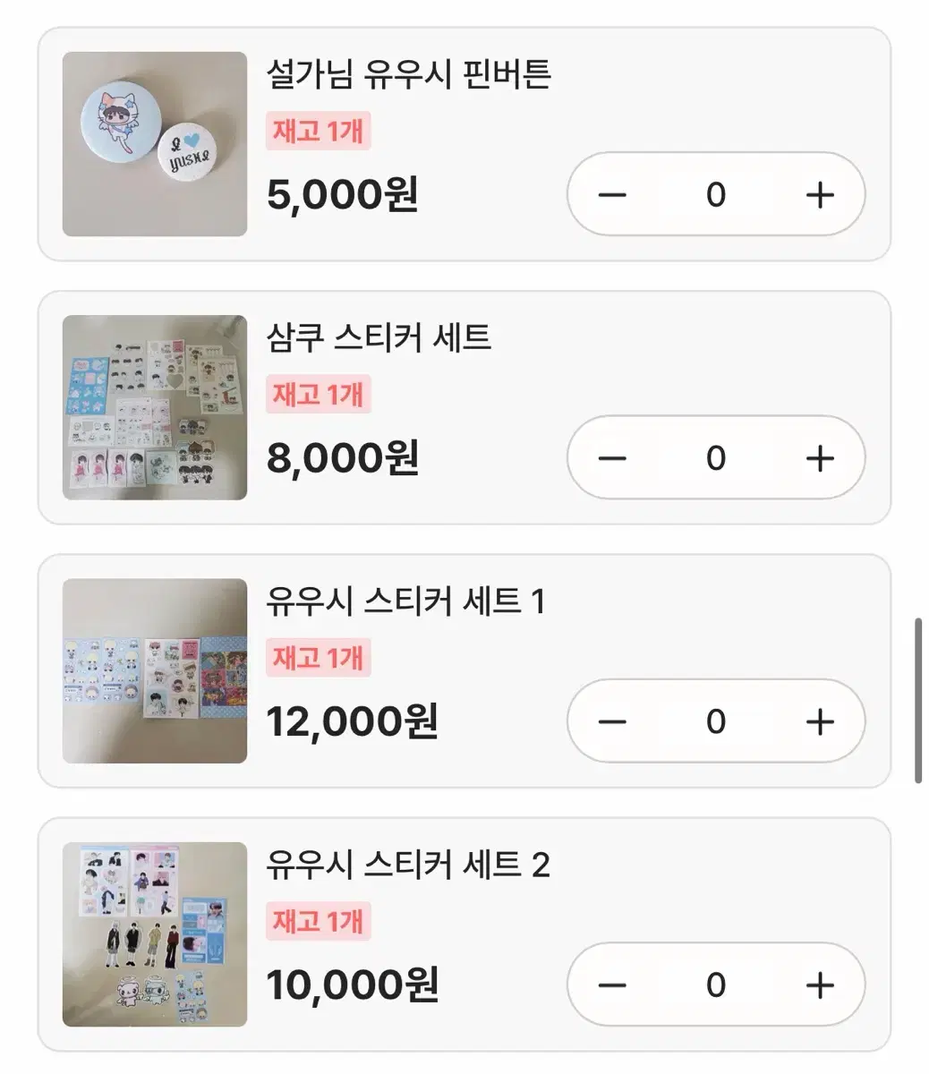Image resolution: width=929 pixels, height=1074 pixels.
Task: Tap plus for 삼쿠 스티커 세트
Action: 820,458
